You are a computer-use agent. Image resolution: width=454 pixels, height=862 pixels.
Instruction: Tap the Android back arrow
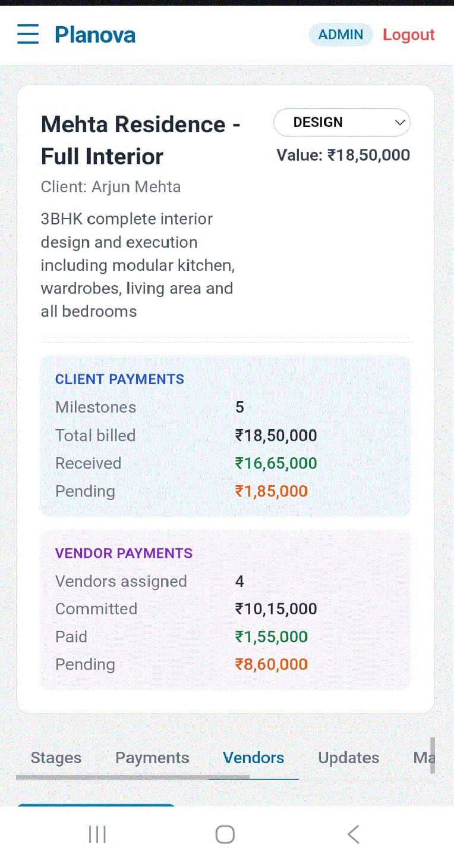[x=353, y=834]
